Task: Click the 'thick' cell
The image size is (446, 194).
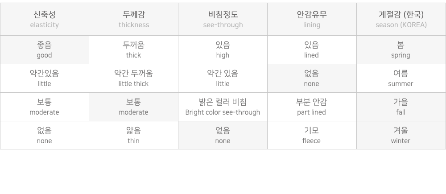Action: 134,50
